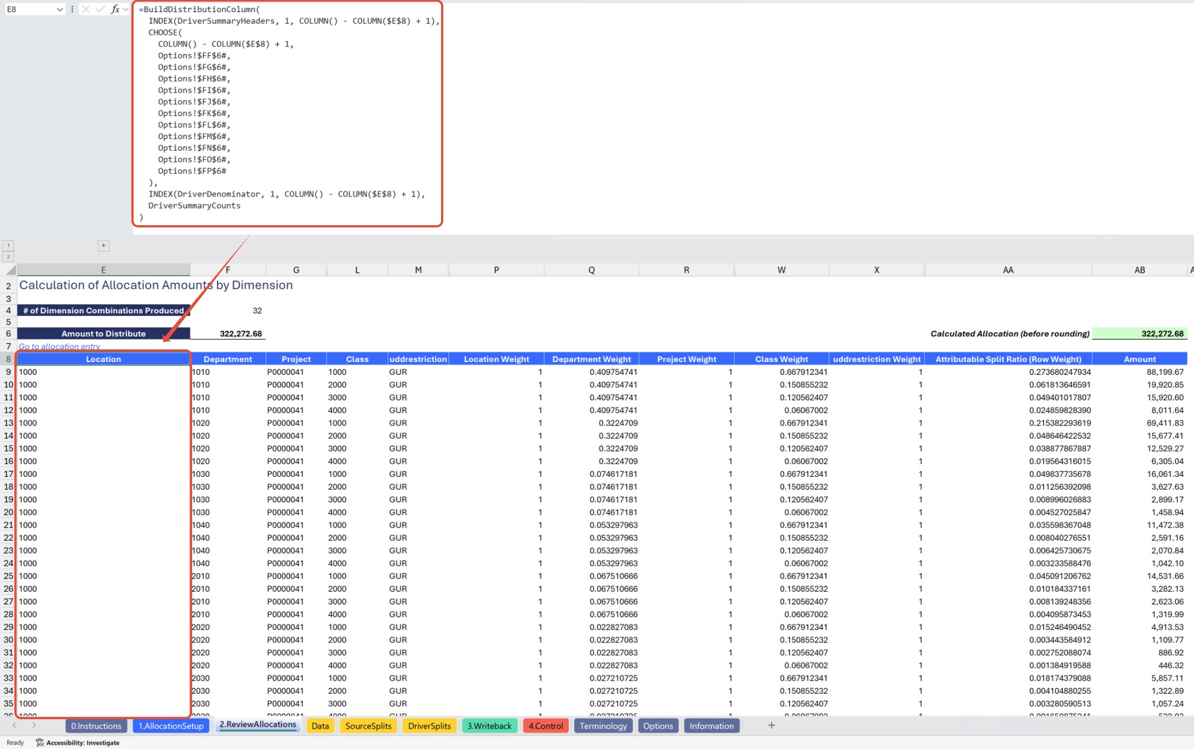The height and width of the screenshot is (749, 1194).
Task: Click the Select All corner triangle
Action: [x=10, y=270]
